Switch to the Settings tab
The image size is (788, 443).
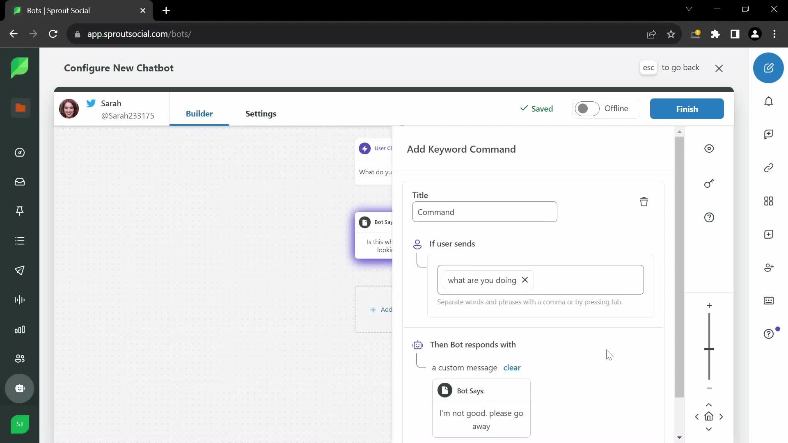click(261, 113)
